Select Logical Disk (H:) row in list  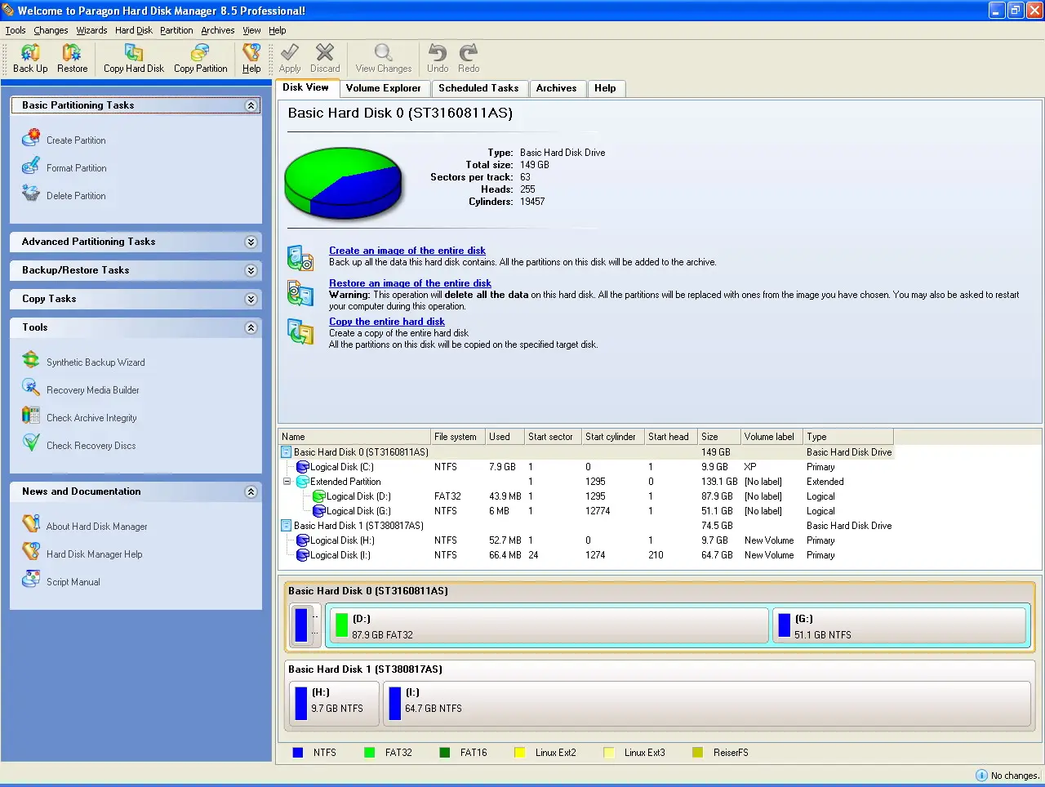pos(586,540)
